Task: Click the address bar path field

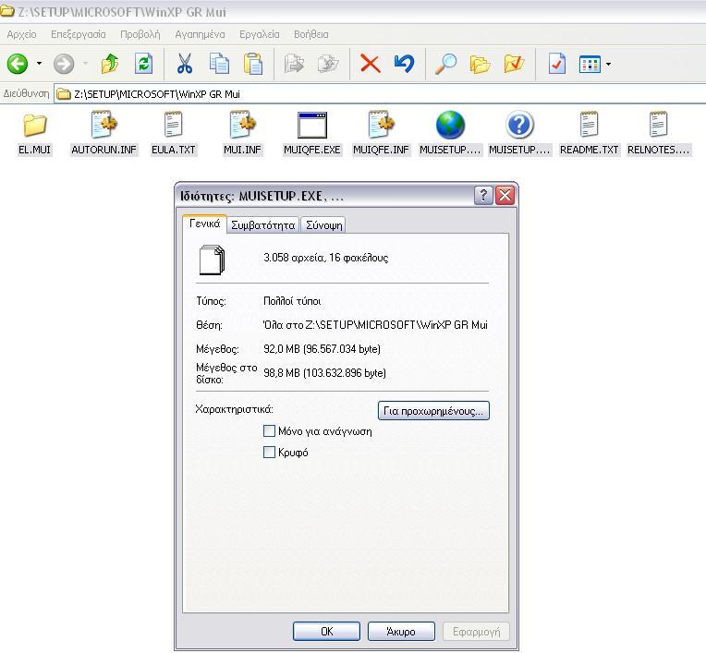Action: (x=379, y=94)
